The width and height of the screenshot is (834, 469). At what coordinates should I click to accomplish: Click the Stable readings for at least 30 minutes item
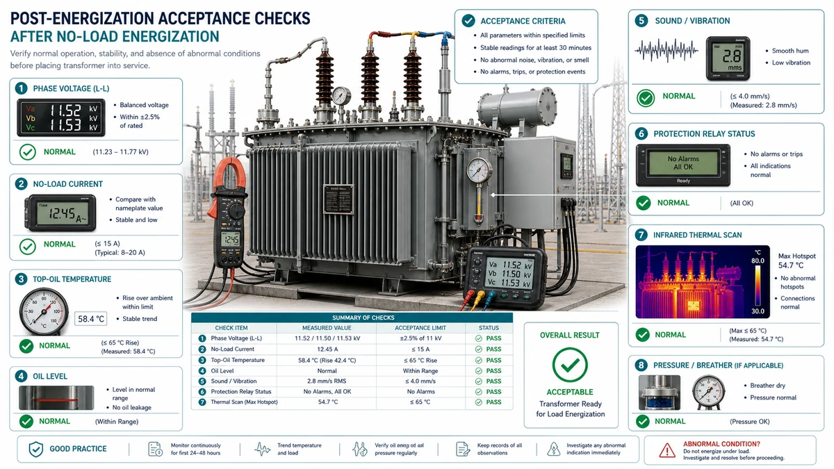pyautogui.click(x=536, y=48)
